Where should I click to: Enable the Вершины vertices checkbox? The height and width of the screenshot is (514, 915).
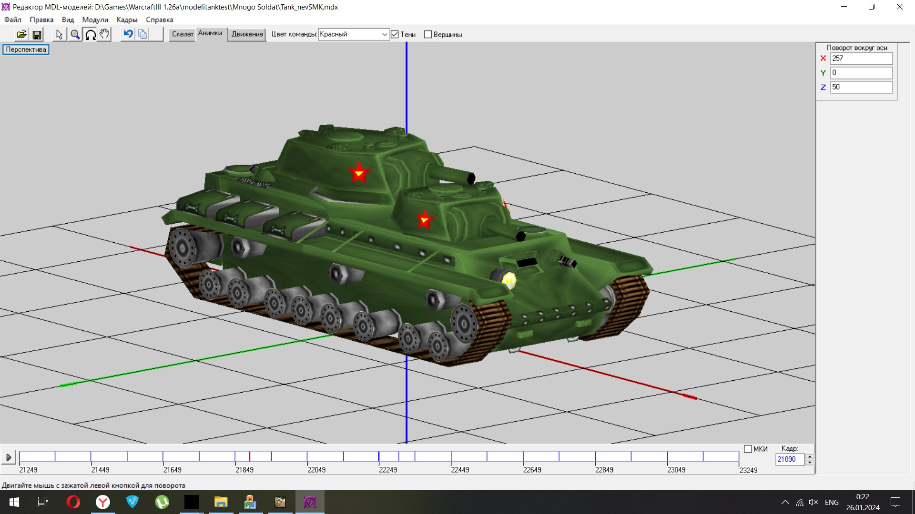point(428,34)
